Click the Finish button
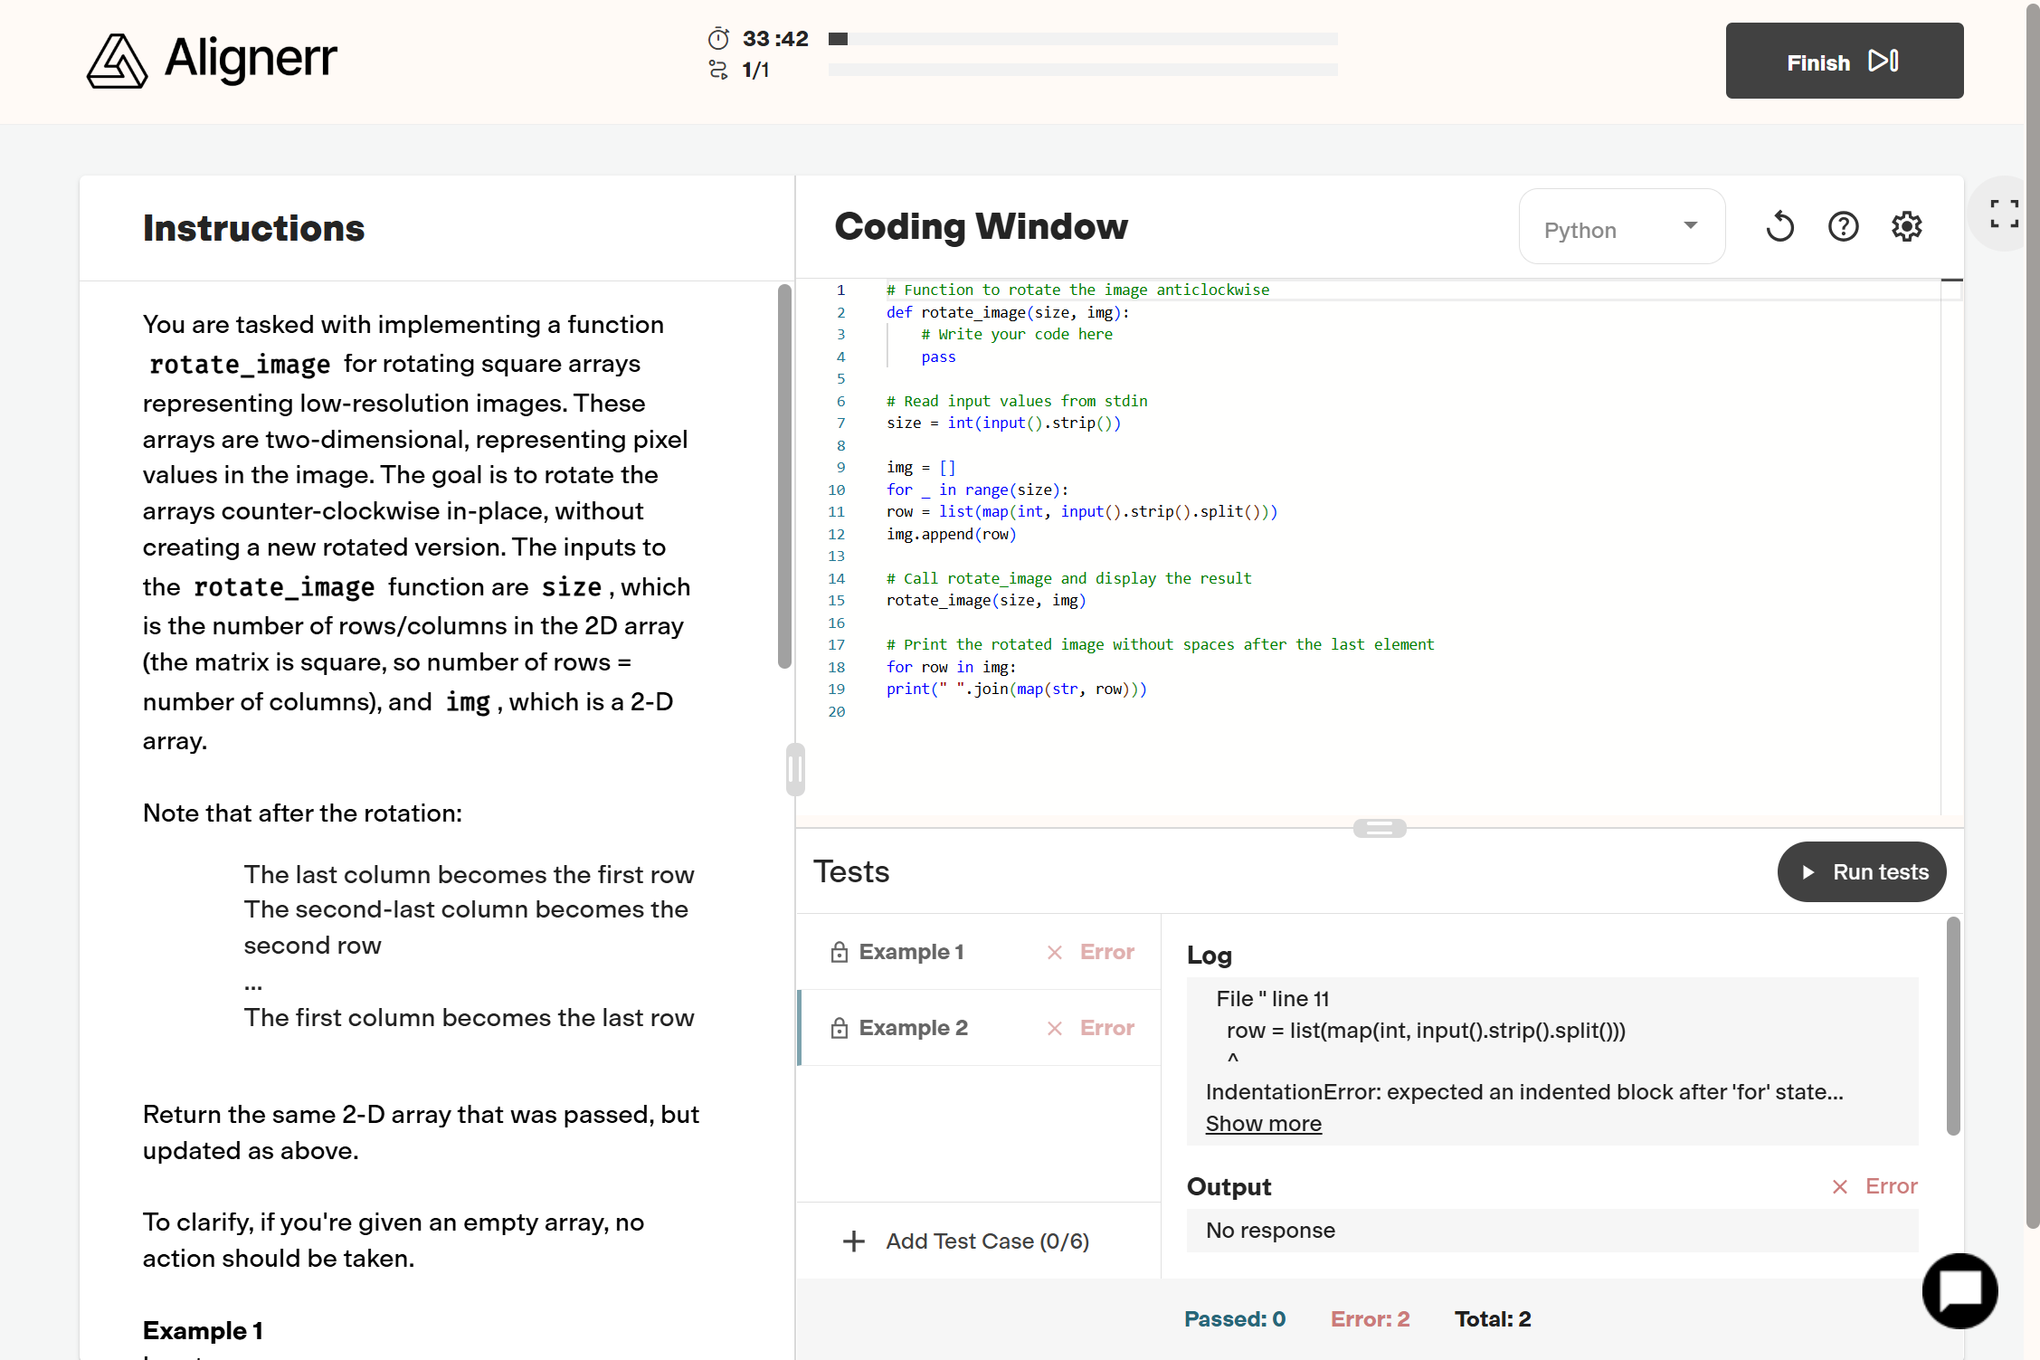The height and width of the screenshot is (1360, 2040). pyautogui.click(x=1844, y=61)
